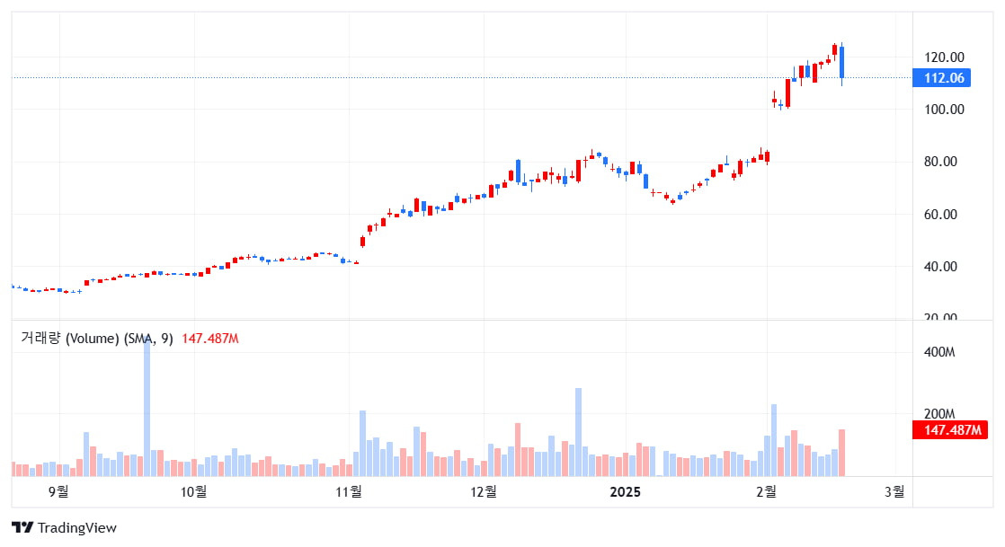The width and height of the screenshot is (1005, 547).
Task: Click the 거래량 (Volume) indicator title
Action: 97,339
